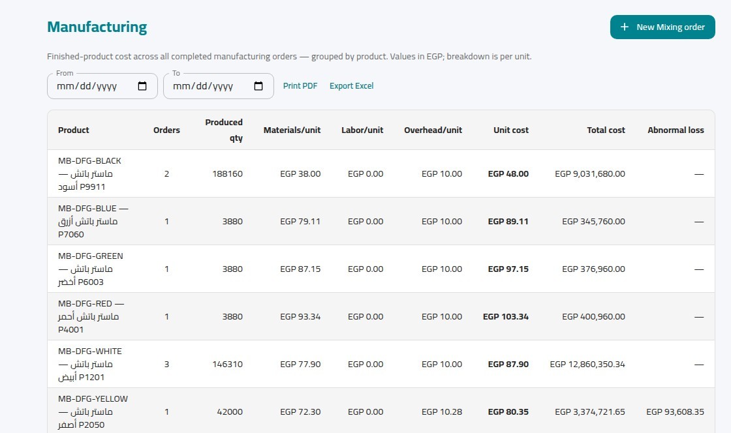Click total cost EGP 3,374,721.65
The image size is (731, 433).
pos(590,411)
